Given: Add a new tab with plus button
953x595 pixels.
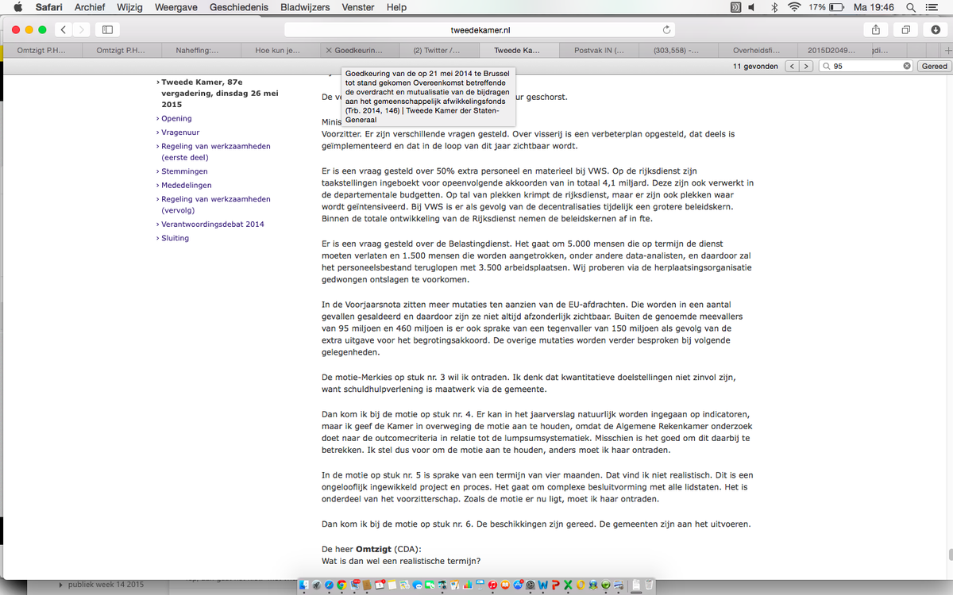Looking at the screenshot, I should click(x=947, y=49).
